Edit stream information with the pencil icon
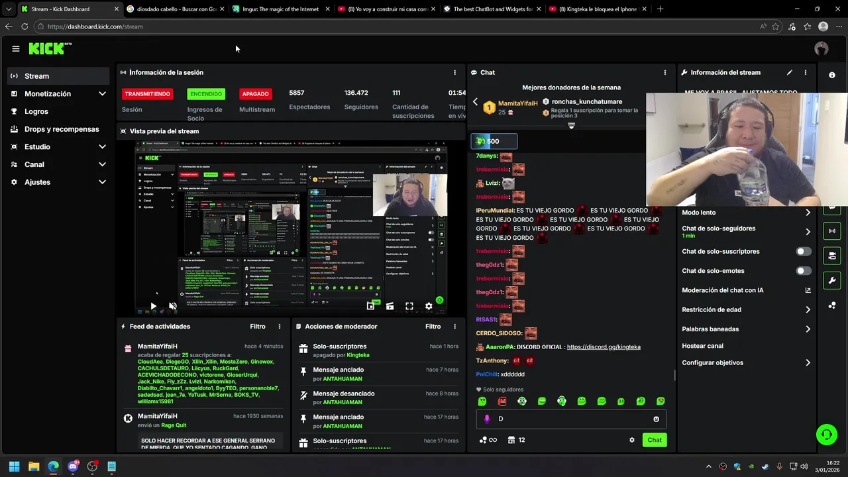 [x=789, y=72]
